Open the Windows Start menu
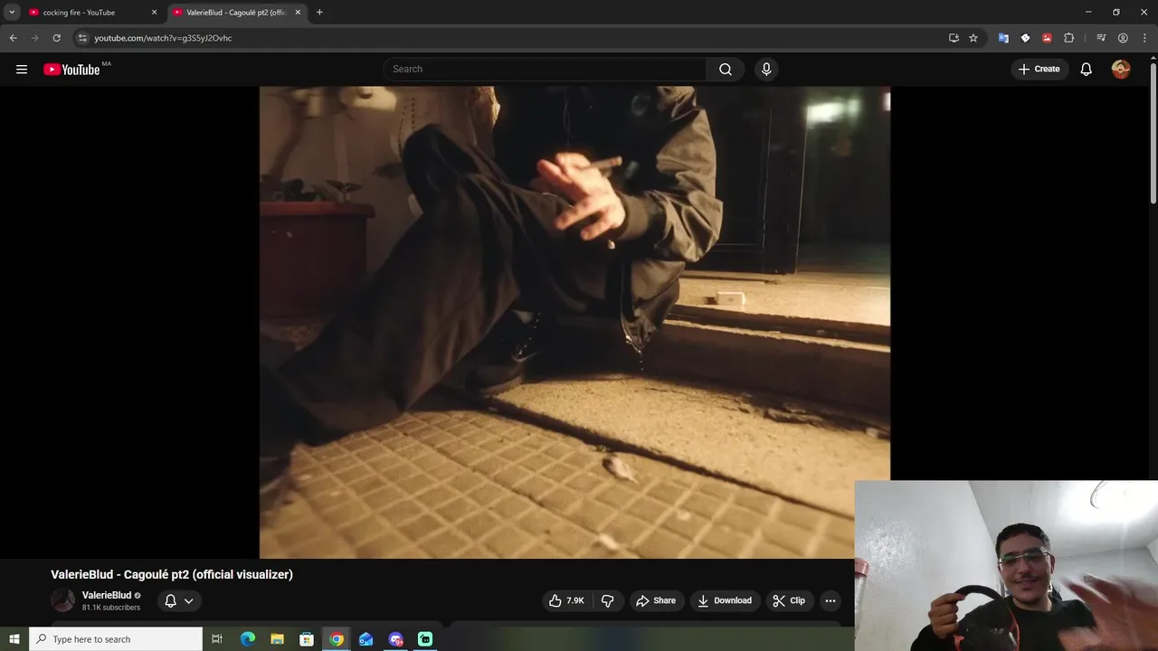Screen dimensions: 1158x651 (x=14, y=639)
